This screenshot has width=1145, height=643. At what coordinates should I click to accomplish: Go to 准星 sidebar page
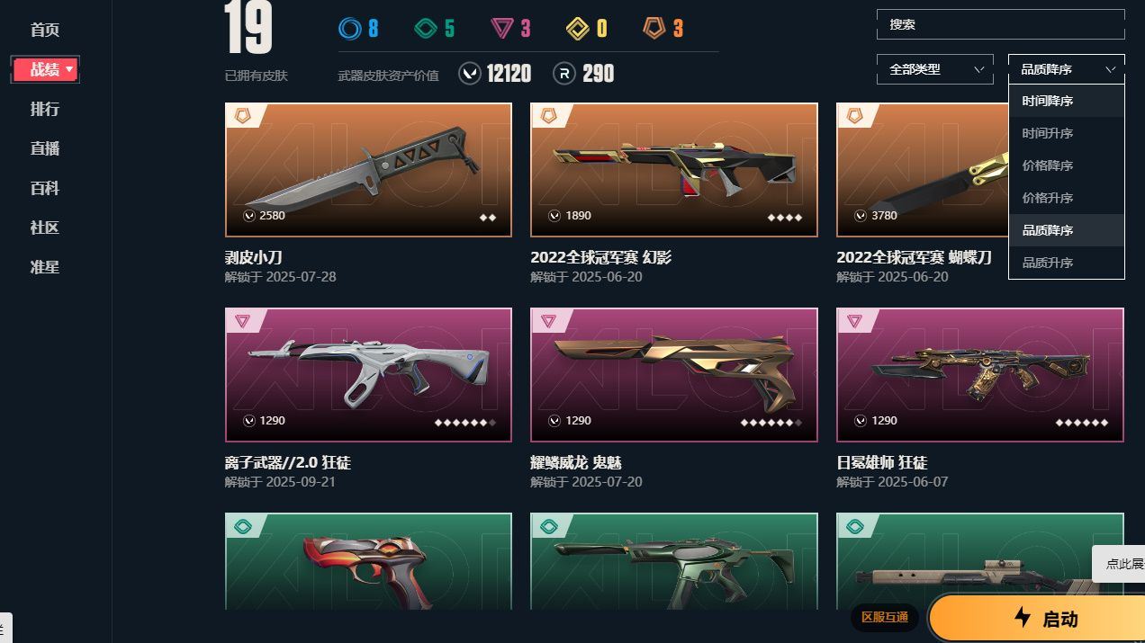[x=45, y=267]
